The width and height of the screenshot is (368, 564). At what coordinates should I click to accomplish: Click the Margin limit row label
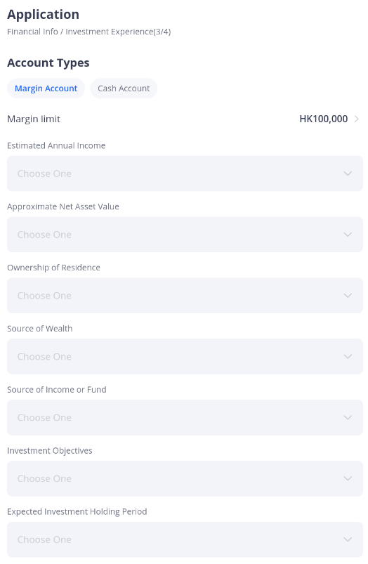coord(34,119)
